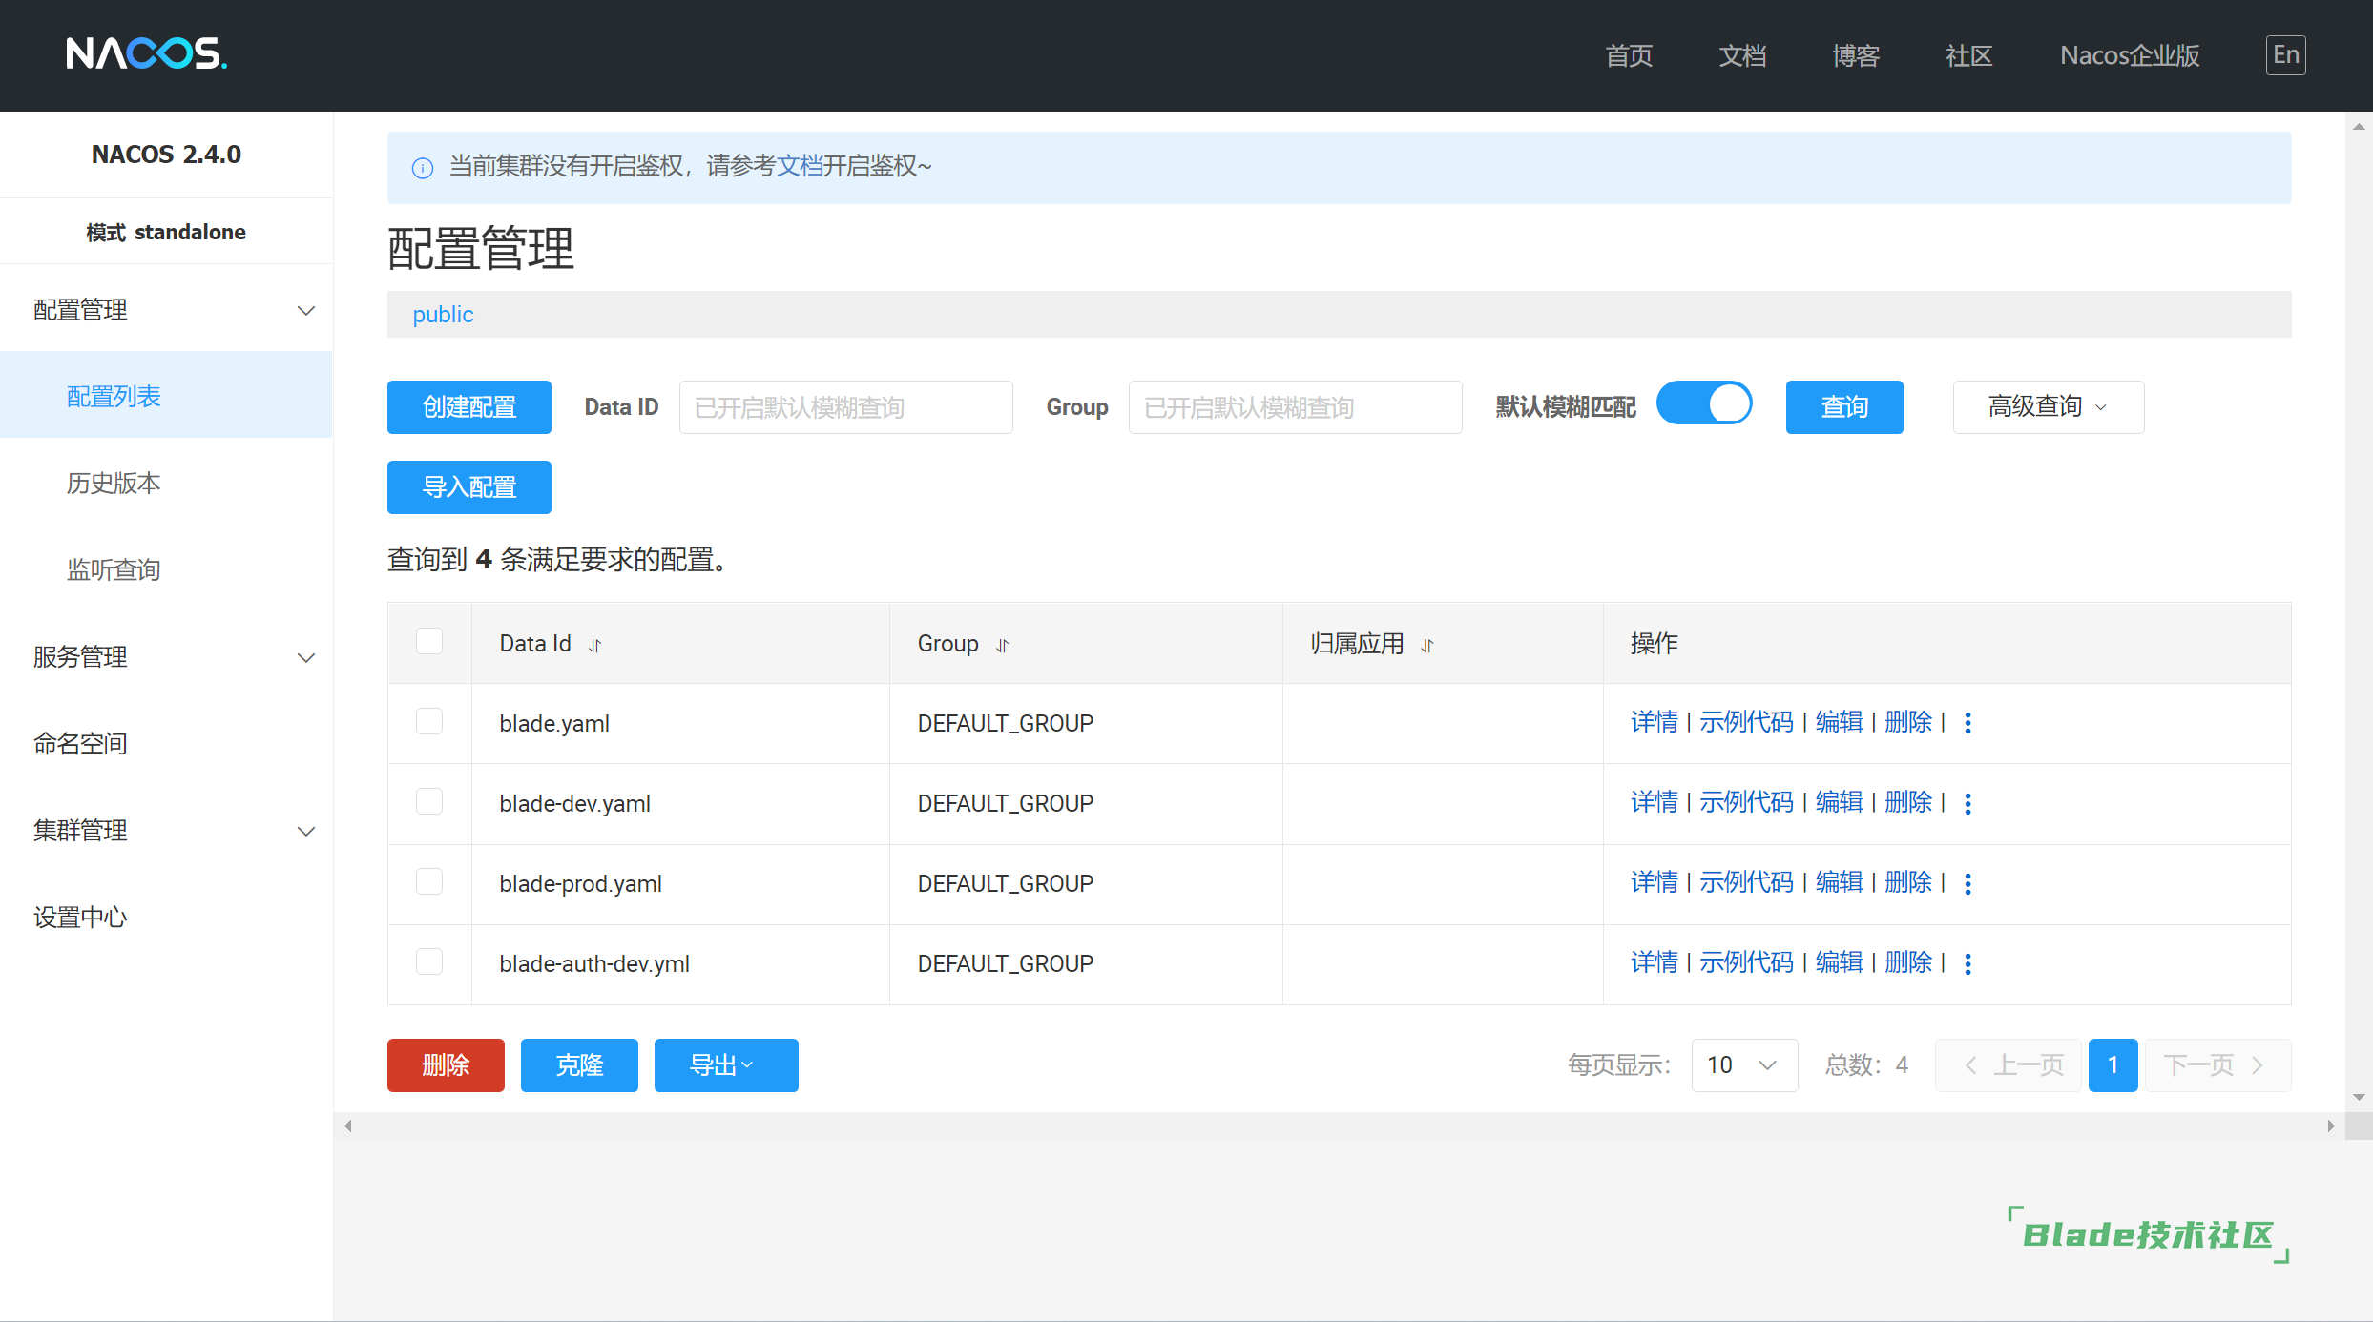Sort table by 归属应用 column
2373x1322 pixels.
point(1427,646)
